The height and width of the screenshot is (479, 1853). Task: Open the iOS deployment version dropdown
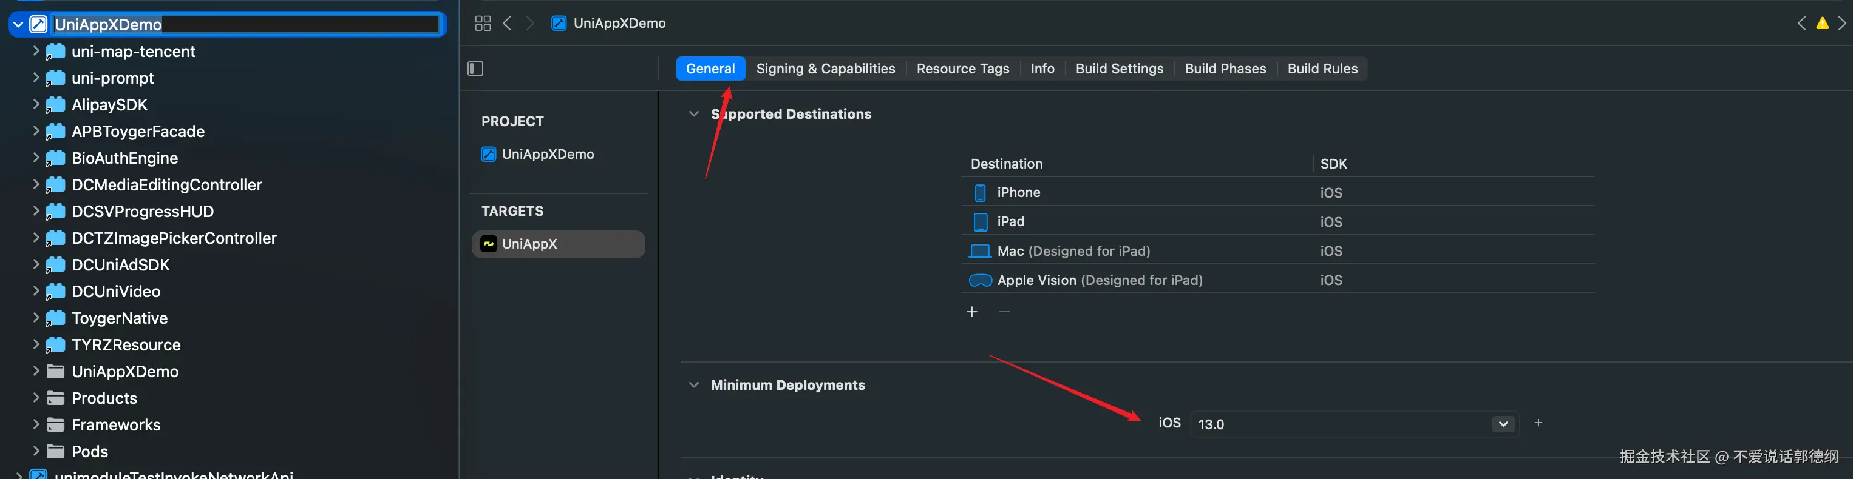(1503, 424)
